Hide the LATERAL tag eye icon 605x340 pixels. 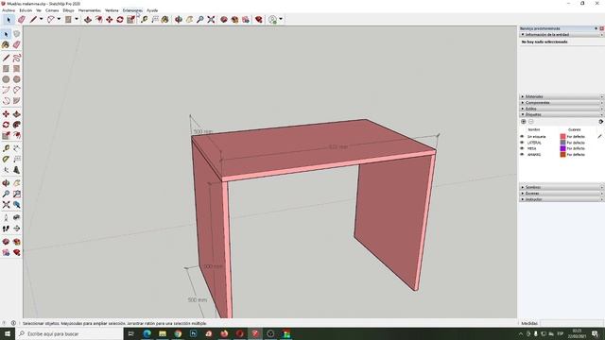[522, 143]
